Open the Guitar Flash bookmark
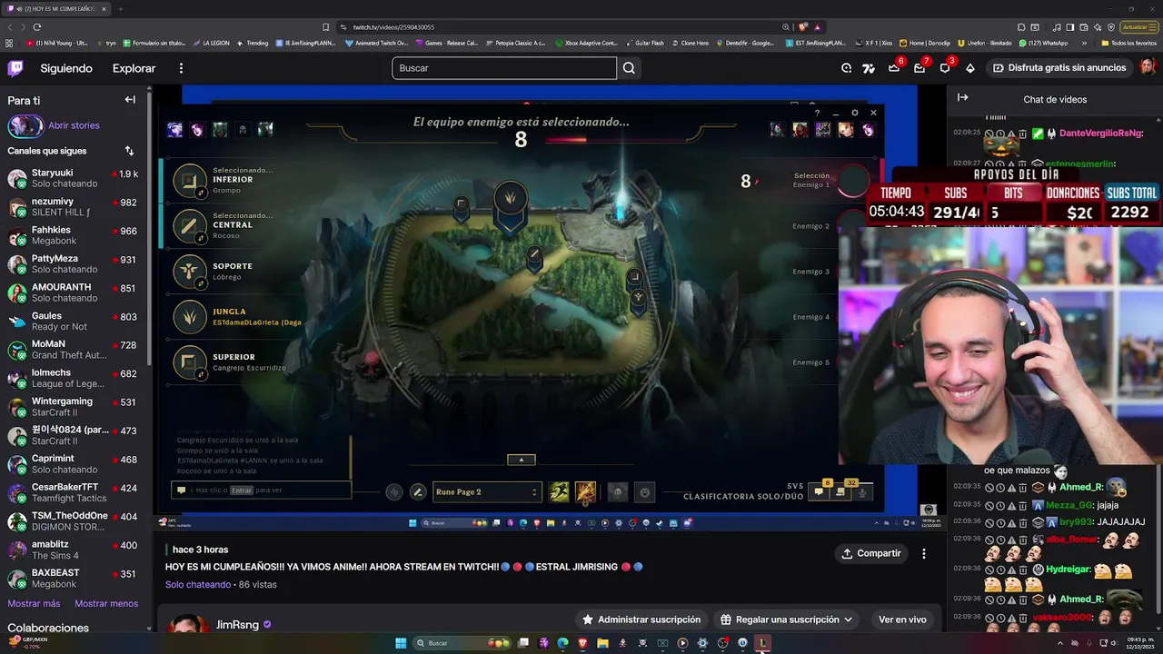The width and height of the screenshot is (1163, 654). coord(644,43)
